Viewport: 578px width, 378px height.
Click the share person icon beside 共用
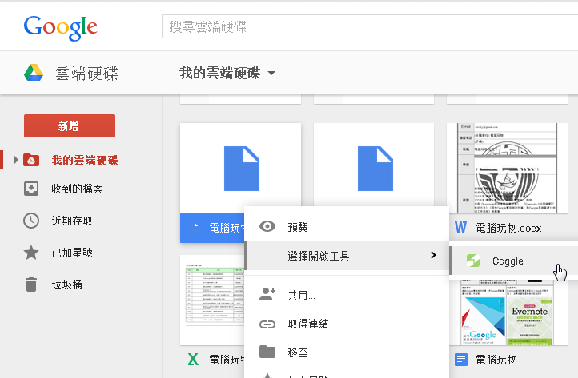pos(268,295)
